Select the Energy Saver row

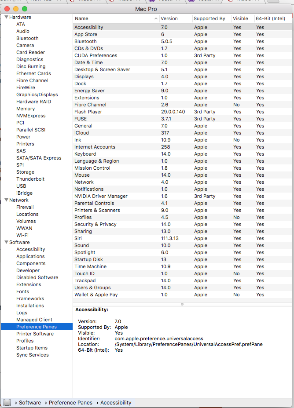click(x=182, y=91)
